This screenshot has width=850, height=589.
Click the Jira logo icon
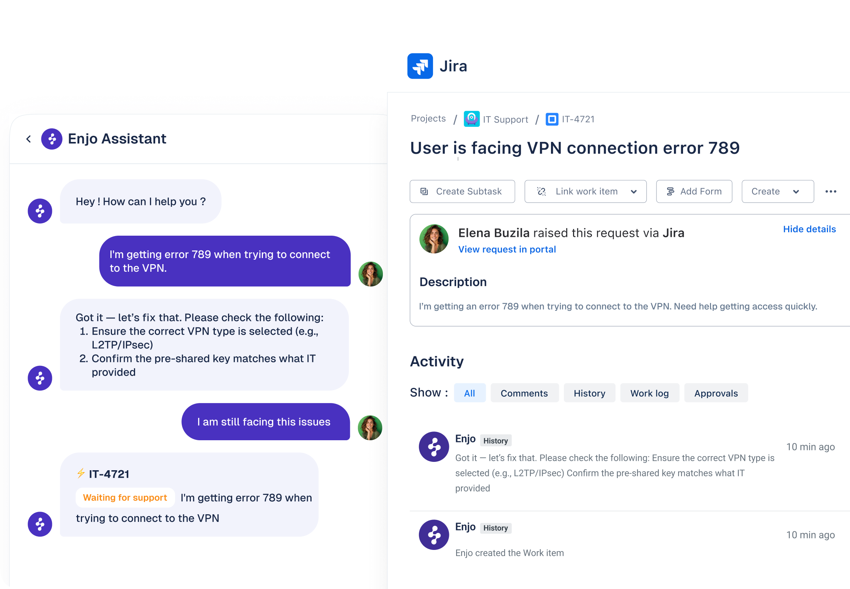(420, 66)
